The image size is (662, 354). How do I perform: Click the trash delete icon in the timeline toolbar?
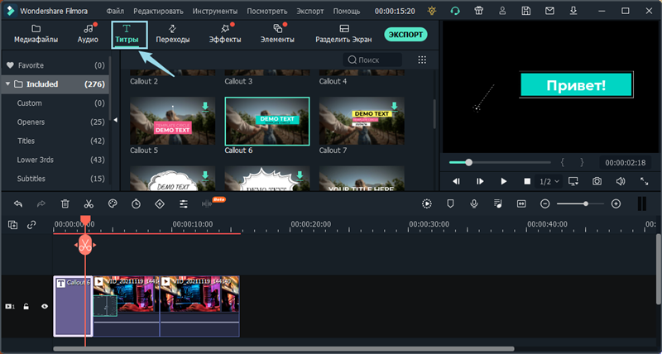(x=65, y=203)
